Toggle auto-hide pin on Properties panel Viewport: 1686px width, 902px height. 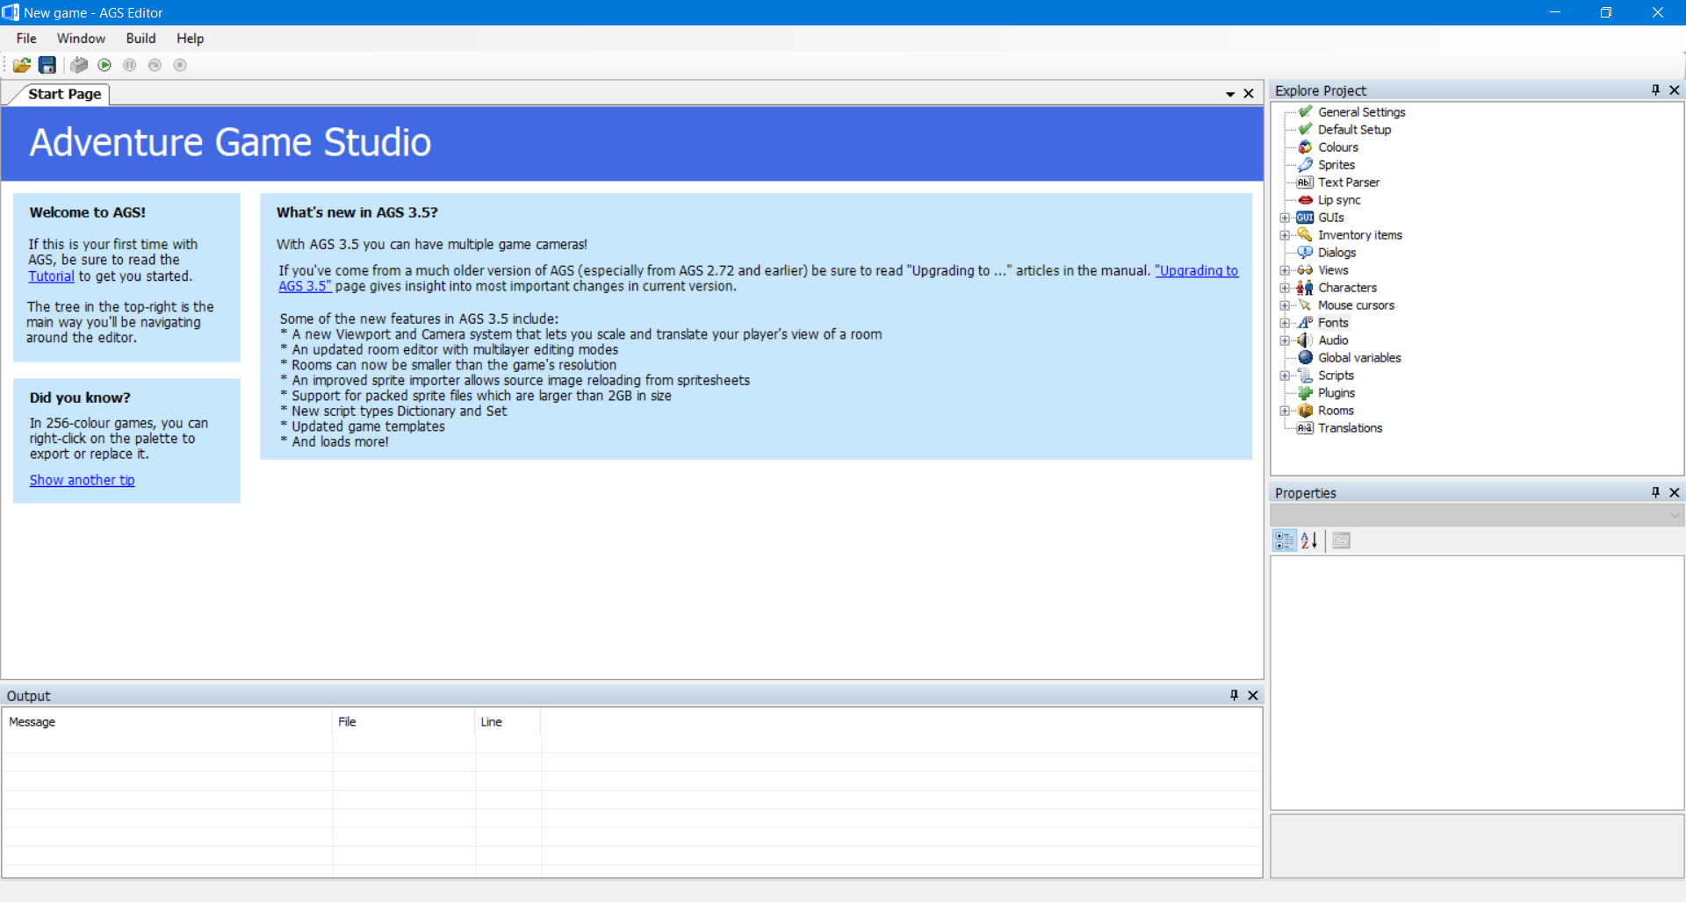(1655, 492)
